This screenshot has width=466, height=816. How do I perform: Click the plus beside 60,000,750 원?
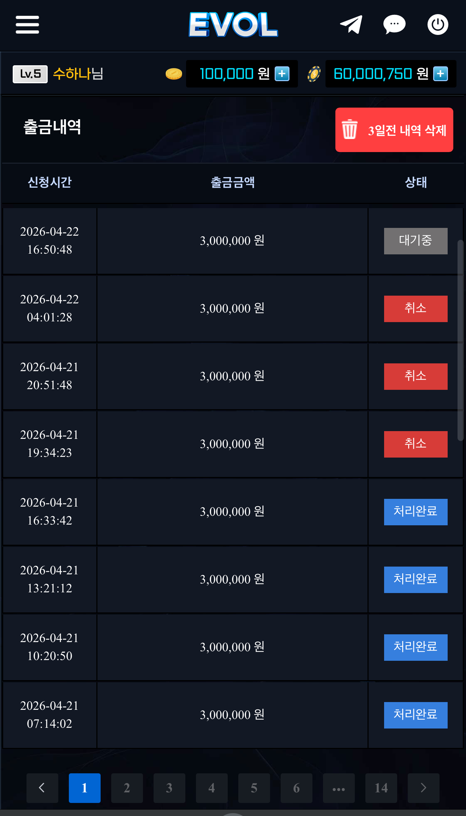pyautogui.click(x=441, y=74)
